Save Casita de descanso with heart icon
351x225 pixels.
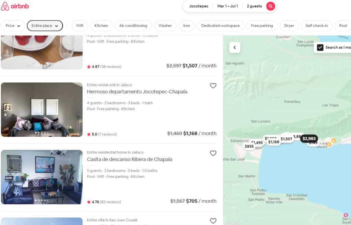213,153
